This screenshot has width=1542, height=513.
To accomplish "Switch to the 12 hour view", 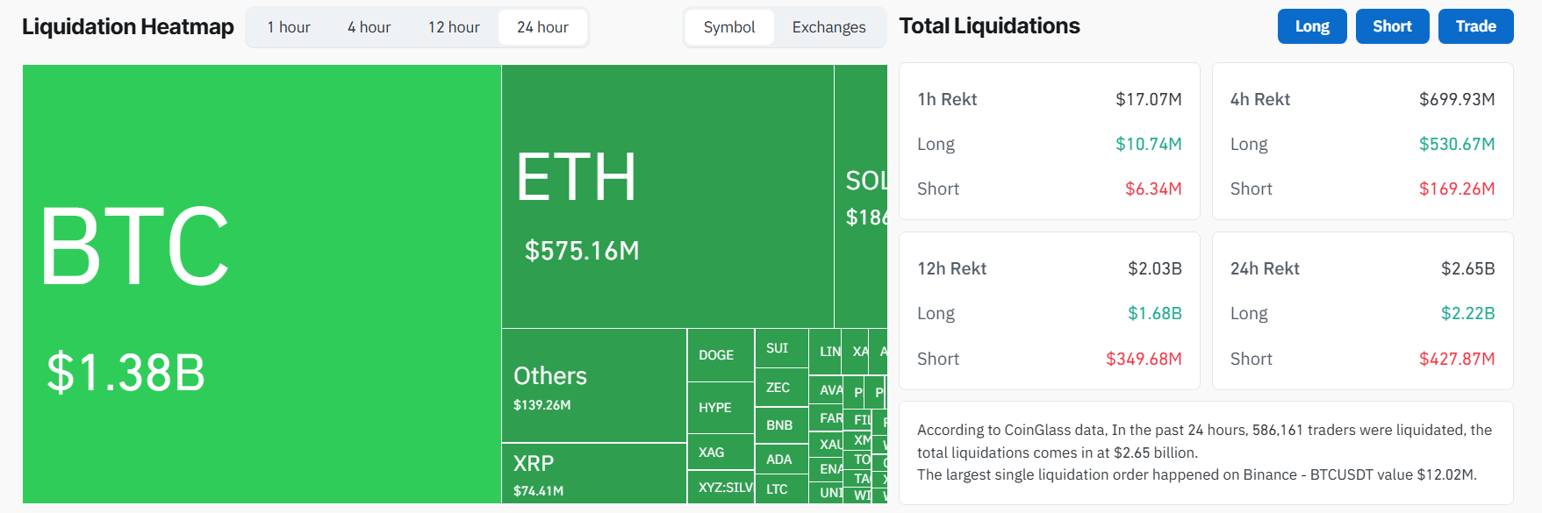I will [453, 26].
